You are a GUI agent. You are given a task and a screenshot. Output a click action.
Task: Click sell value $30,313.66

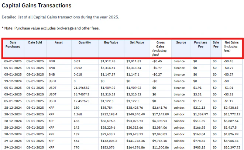point(135,128)
